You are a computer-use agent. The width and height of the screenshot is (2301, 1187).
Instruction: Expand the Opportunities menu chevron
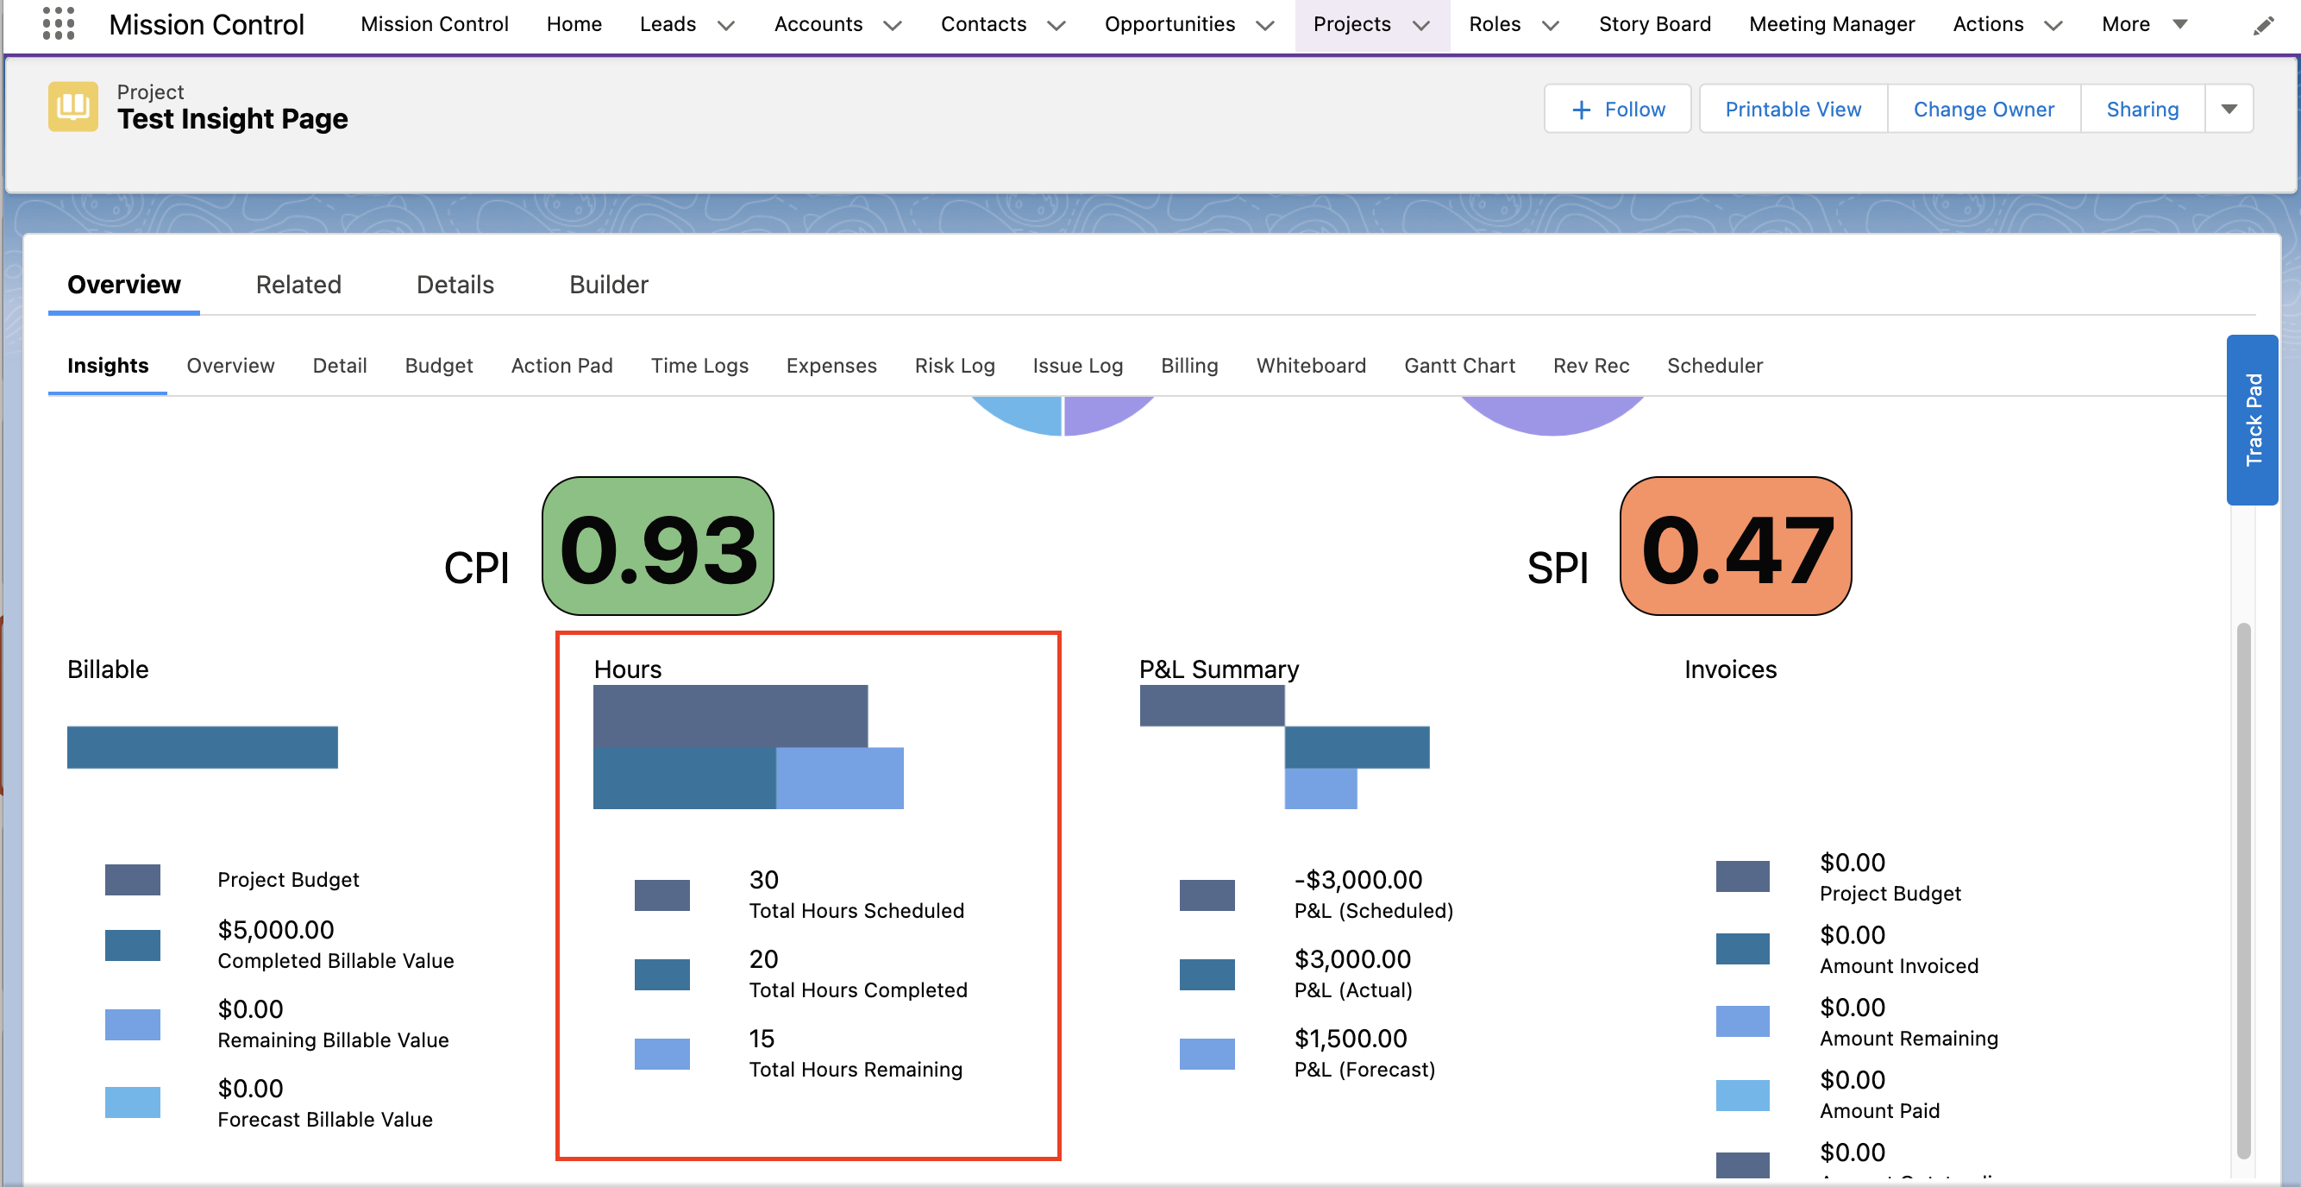pos(1265,25)
